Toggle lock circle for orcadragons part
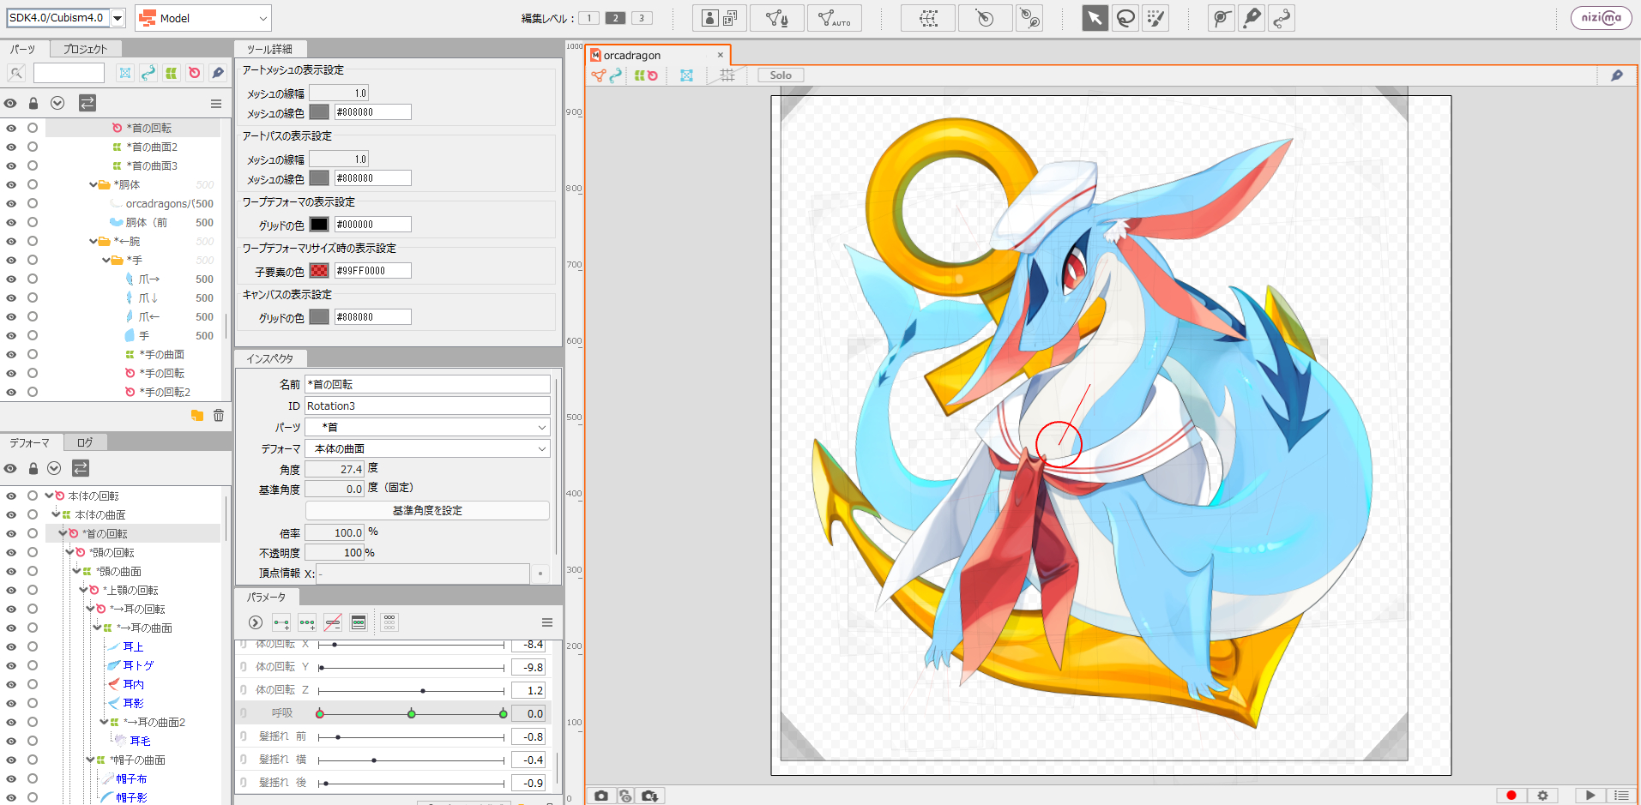The width and height of the screenshot is (1641, 805). 33,203
